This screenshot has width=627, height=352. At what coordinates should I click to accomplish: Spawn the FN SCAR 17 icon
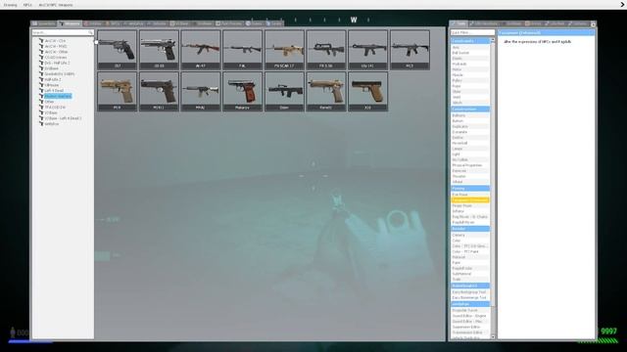point(284,50)
